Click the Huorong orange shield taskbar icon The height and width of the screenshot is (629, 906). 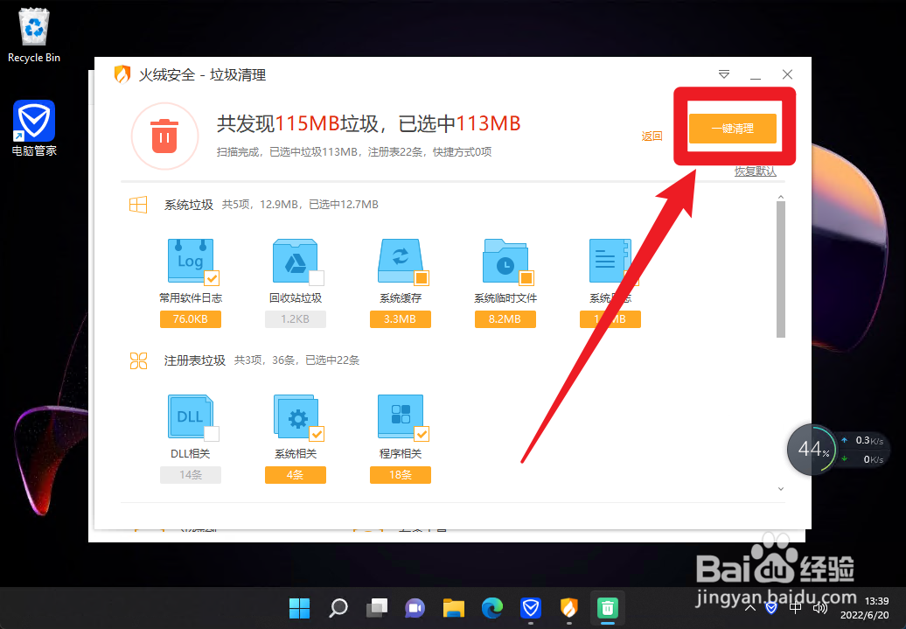pyautogui.click(x=569, y=608)
